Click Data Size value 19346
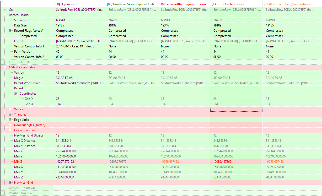 coord(165,25)
